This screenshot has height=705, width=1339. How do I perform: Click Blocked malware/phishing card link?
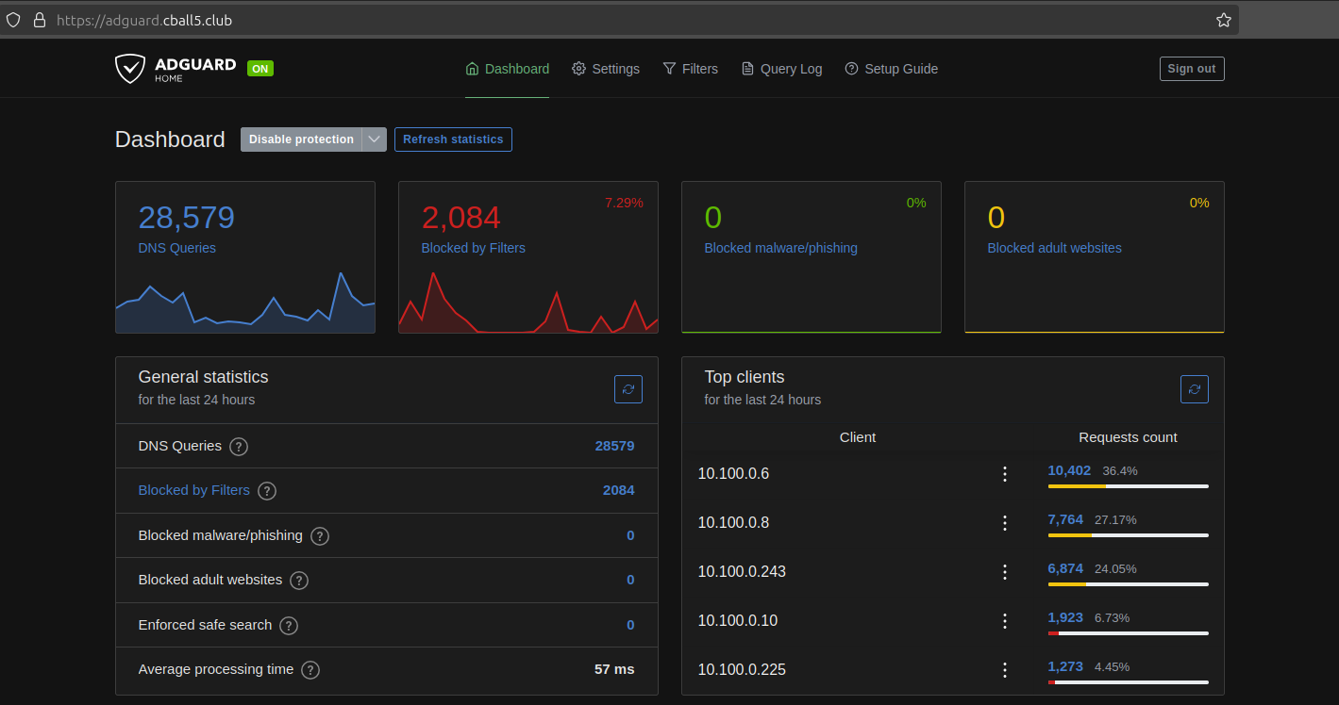pyautogui.click(x=781, y=248)
